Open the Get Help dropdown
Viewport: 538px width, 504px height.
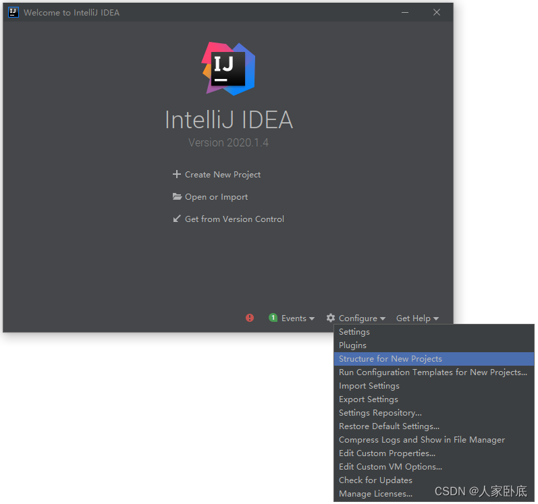[x=419, y=319]
